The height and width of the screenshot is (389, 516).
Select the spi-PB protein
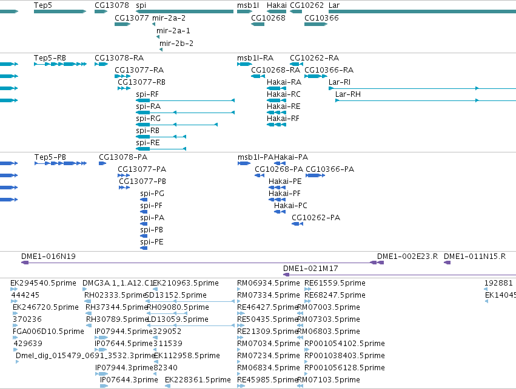144,236
